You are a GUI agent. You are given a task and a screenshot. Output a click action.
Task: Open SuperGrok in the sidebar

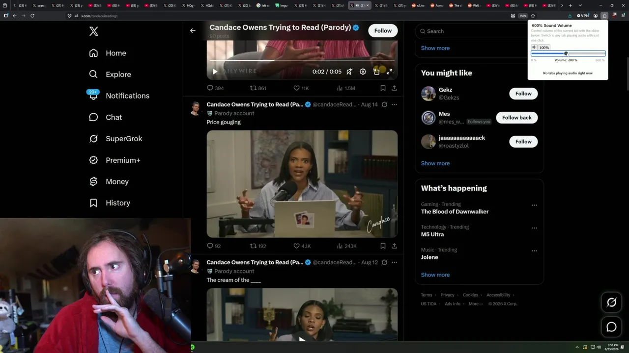coord(115,139)
